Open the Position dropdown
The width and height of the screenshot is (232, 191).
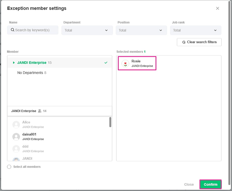[x=141, y=30]
